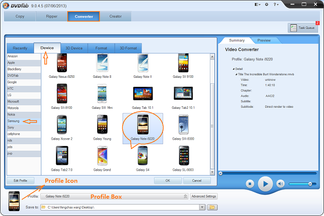324x216 pixels.
Task: Expand the Profile selection box
Action: click(x=186, y=196)
